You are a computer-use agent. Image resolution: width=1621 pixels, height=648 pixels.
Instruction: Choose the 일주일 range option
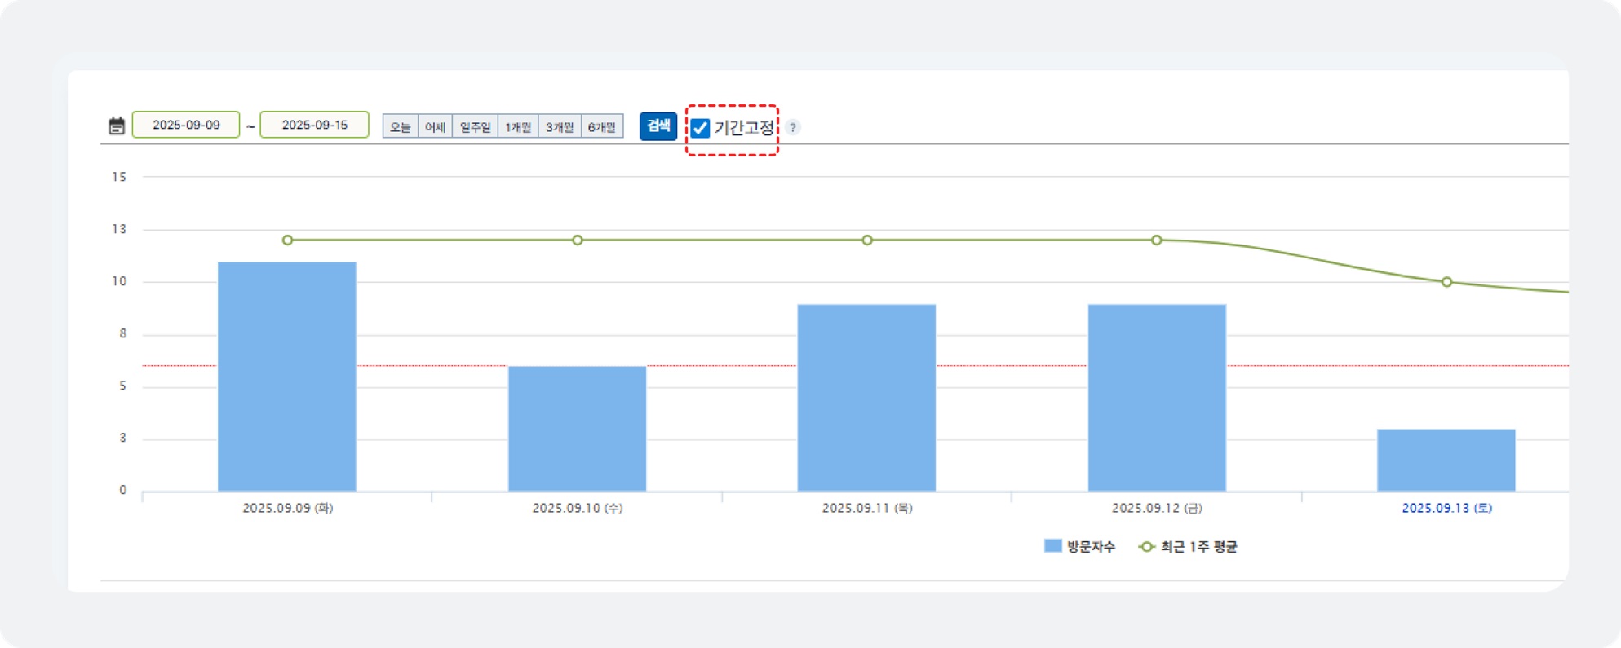475,126
